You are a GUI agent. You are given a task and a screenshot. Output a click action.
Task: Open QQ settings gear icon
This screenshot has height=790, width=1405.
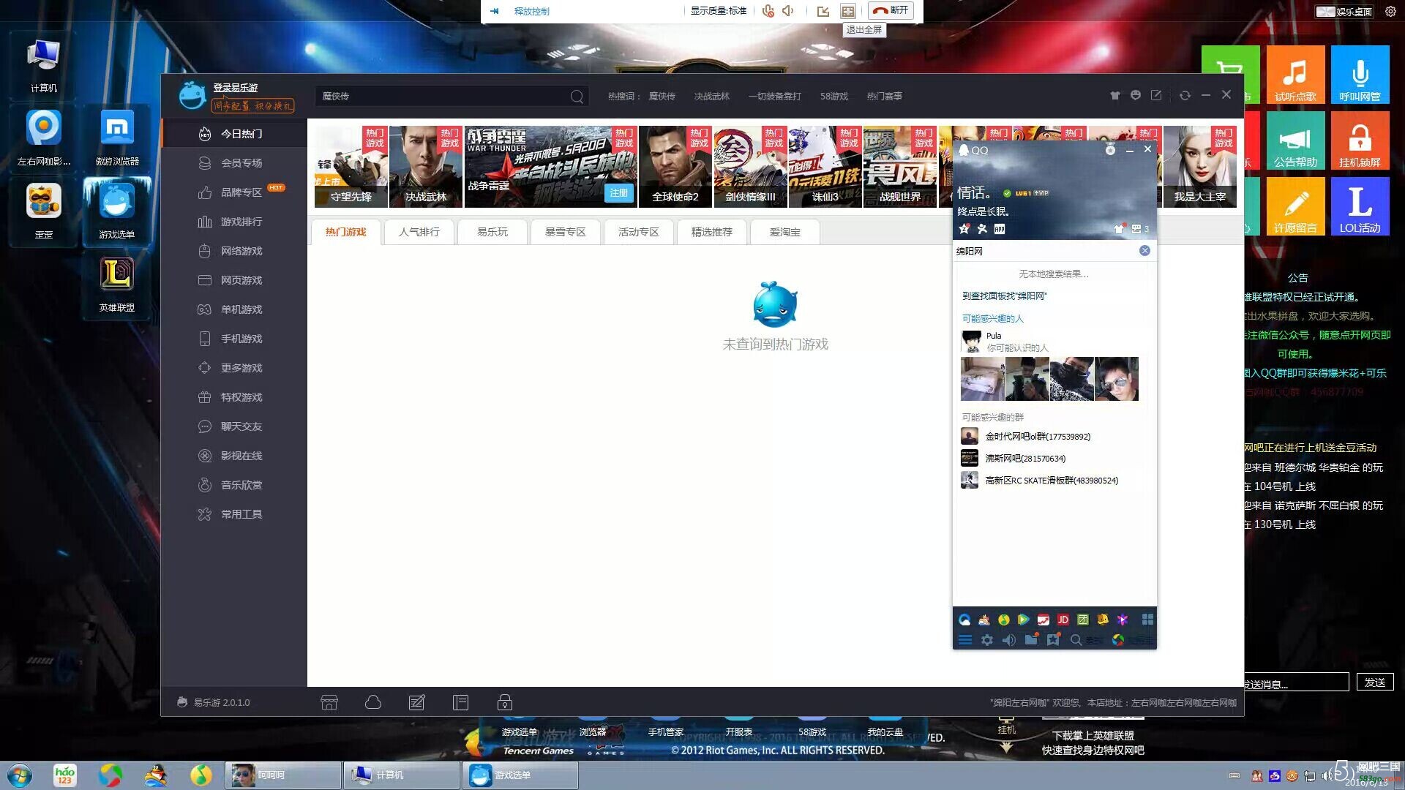click(987, 640)
